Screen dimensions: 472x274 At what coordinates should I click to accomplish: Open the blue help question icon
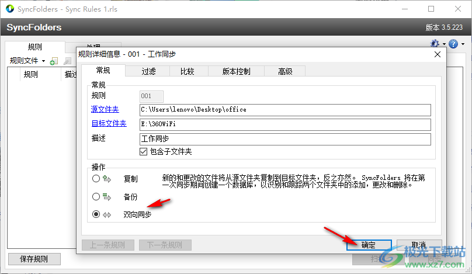click(453, 44)
